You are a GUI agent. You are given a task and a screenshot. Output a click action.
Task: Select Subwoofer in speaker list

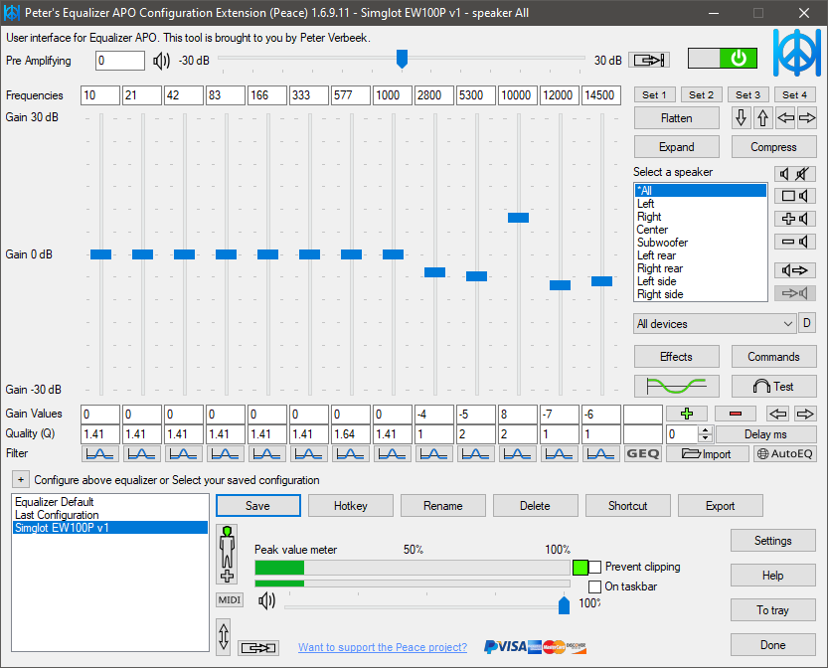(x=700, y=243)
